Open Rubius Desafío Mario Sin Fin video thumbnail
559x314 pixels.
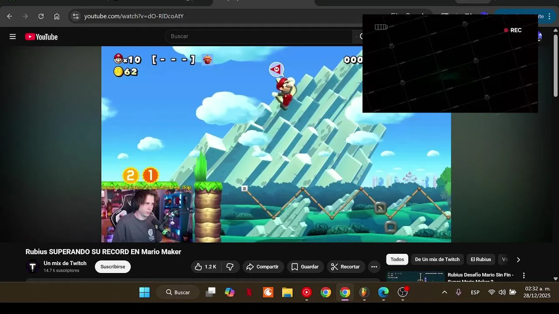[415, 277]
